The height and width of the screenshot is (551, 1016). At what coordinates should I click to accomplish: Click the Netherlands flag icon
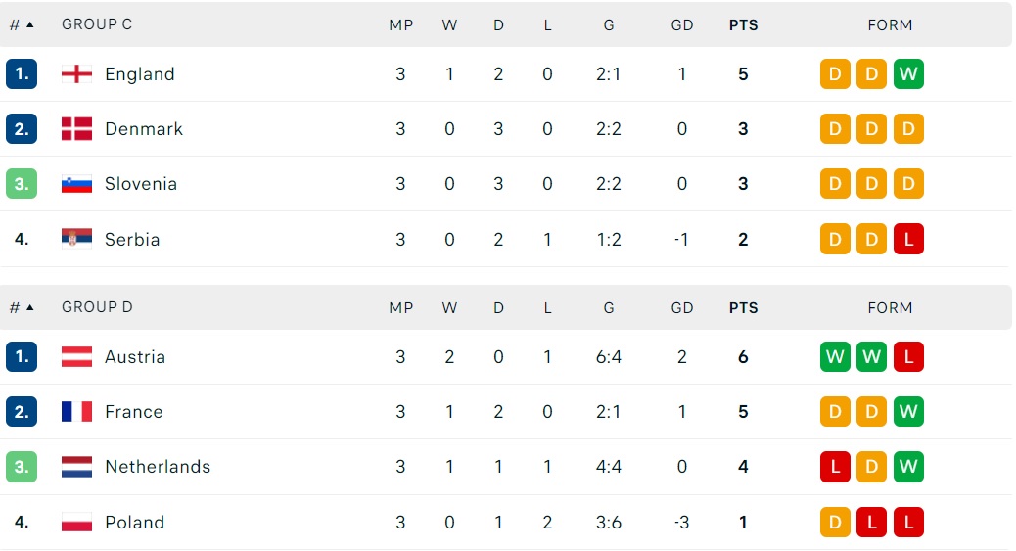tap(76, 467)
